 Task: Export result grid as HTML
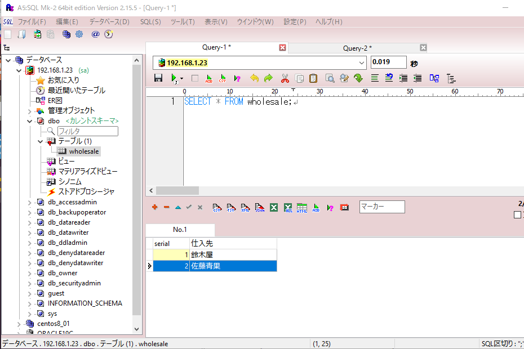click(x=302, y=207)
